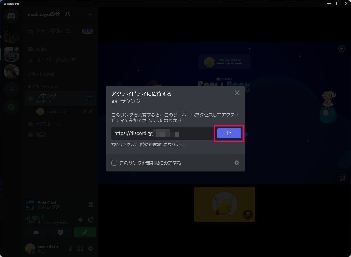Join the 雑談 voice channel

pos(60,135)
